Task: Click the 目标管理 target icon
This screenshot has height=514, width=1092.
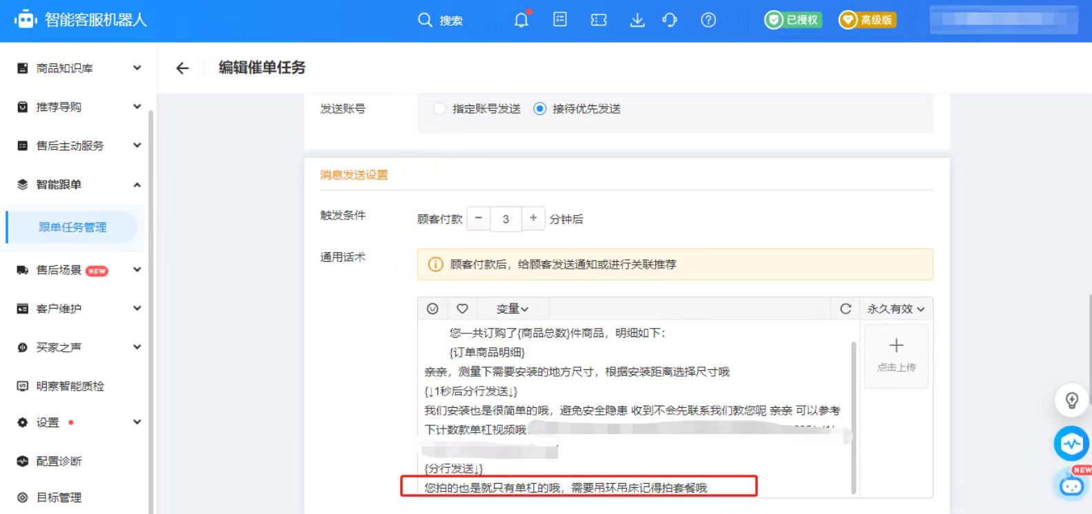Action: (23, 497)
